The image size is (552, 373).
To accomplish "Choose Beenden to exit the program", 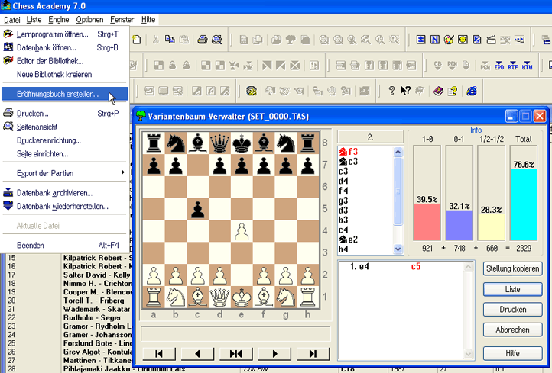I will pos(65,245).
